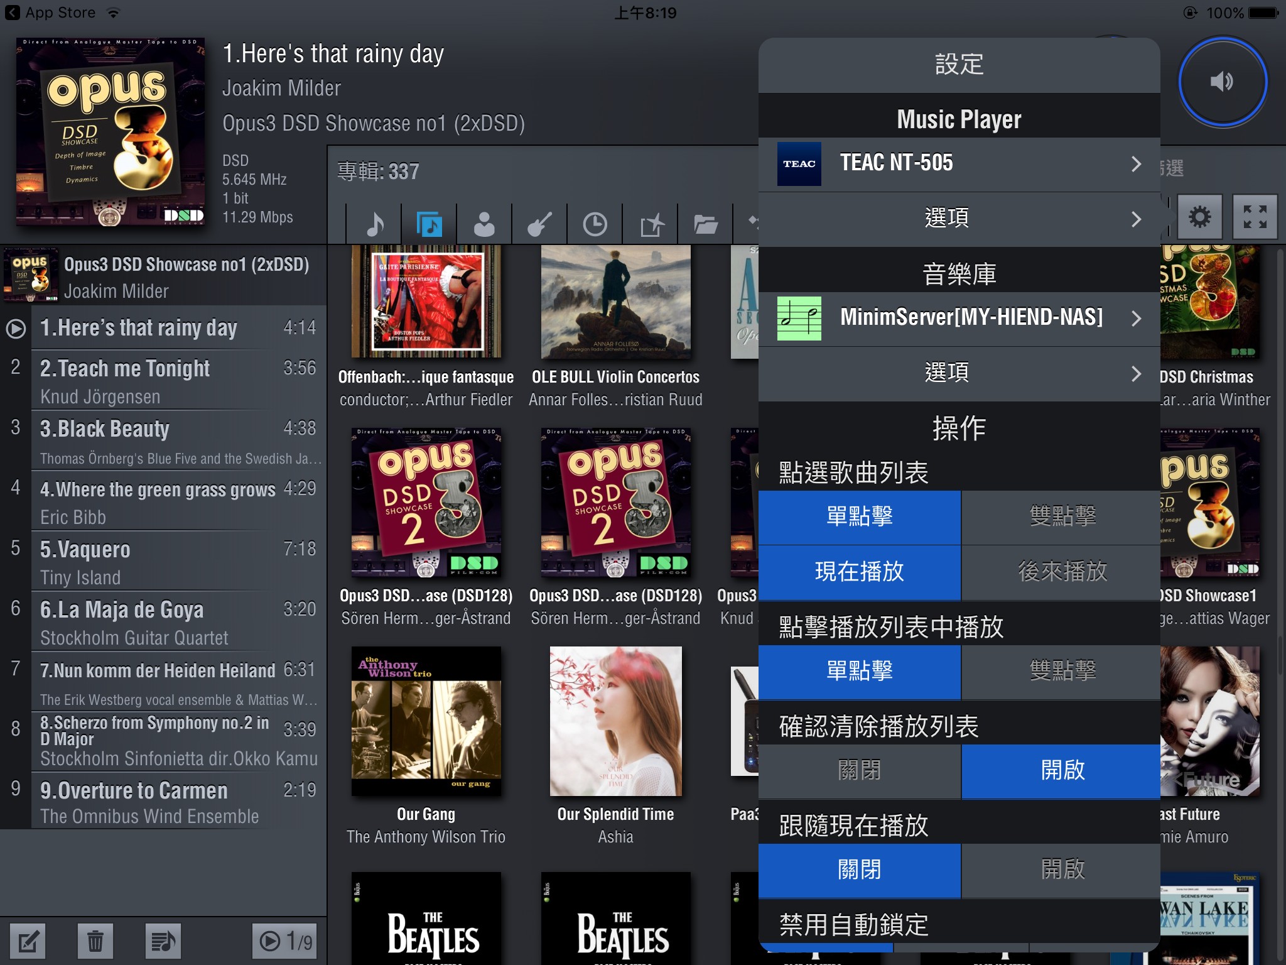The width and height of the screenshot is (1286, 965).
Task: Select 單點擊 under 點選歌曲列表
Action: pos(860,517)
